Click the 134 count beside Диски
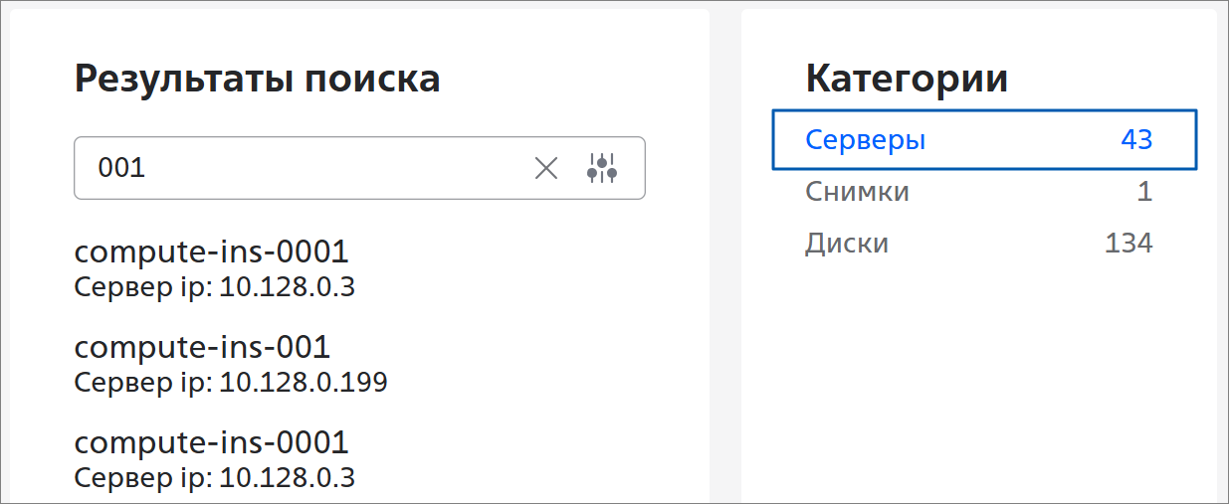The width and height of the screenshot is (1229, 504). (1128, 243)
